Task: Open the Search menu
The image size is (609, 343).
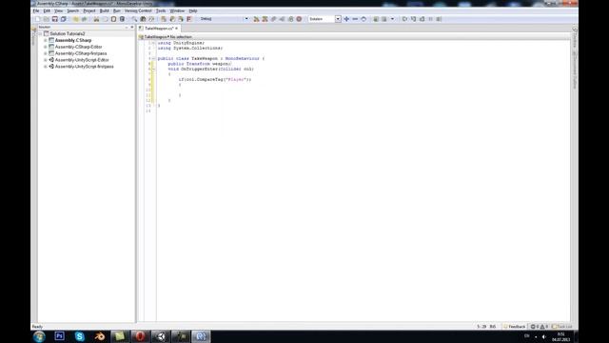Action: click(72, 10)
